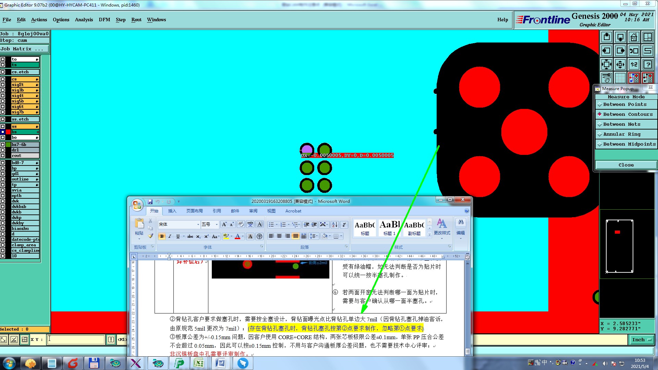This screenshot has width=658, height=370.
Task: Click the Word save icon in quick access
Action: click(x=150, y=202)
